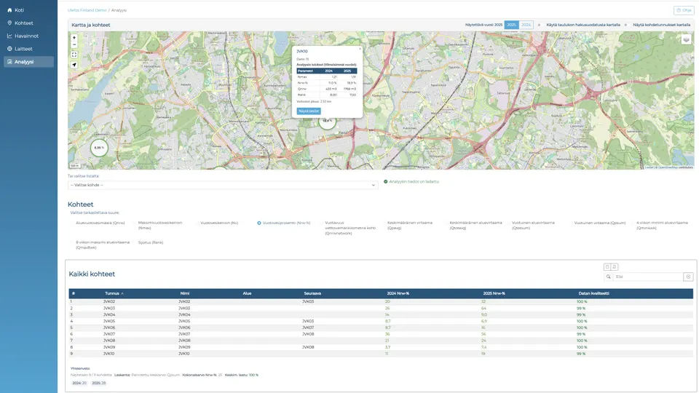Sort table by Datan kvaliteetti column

[x=594, y=293]
